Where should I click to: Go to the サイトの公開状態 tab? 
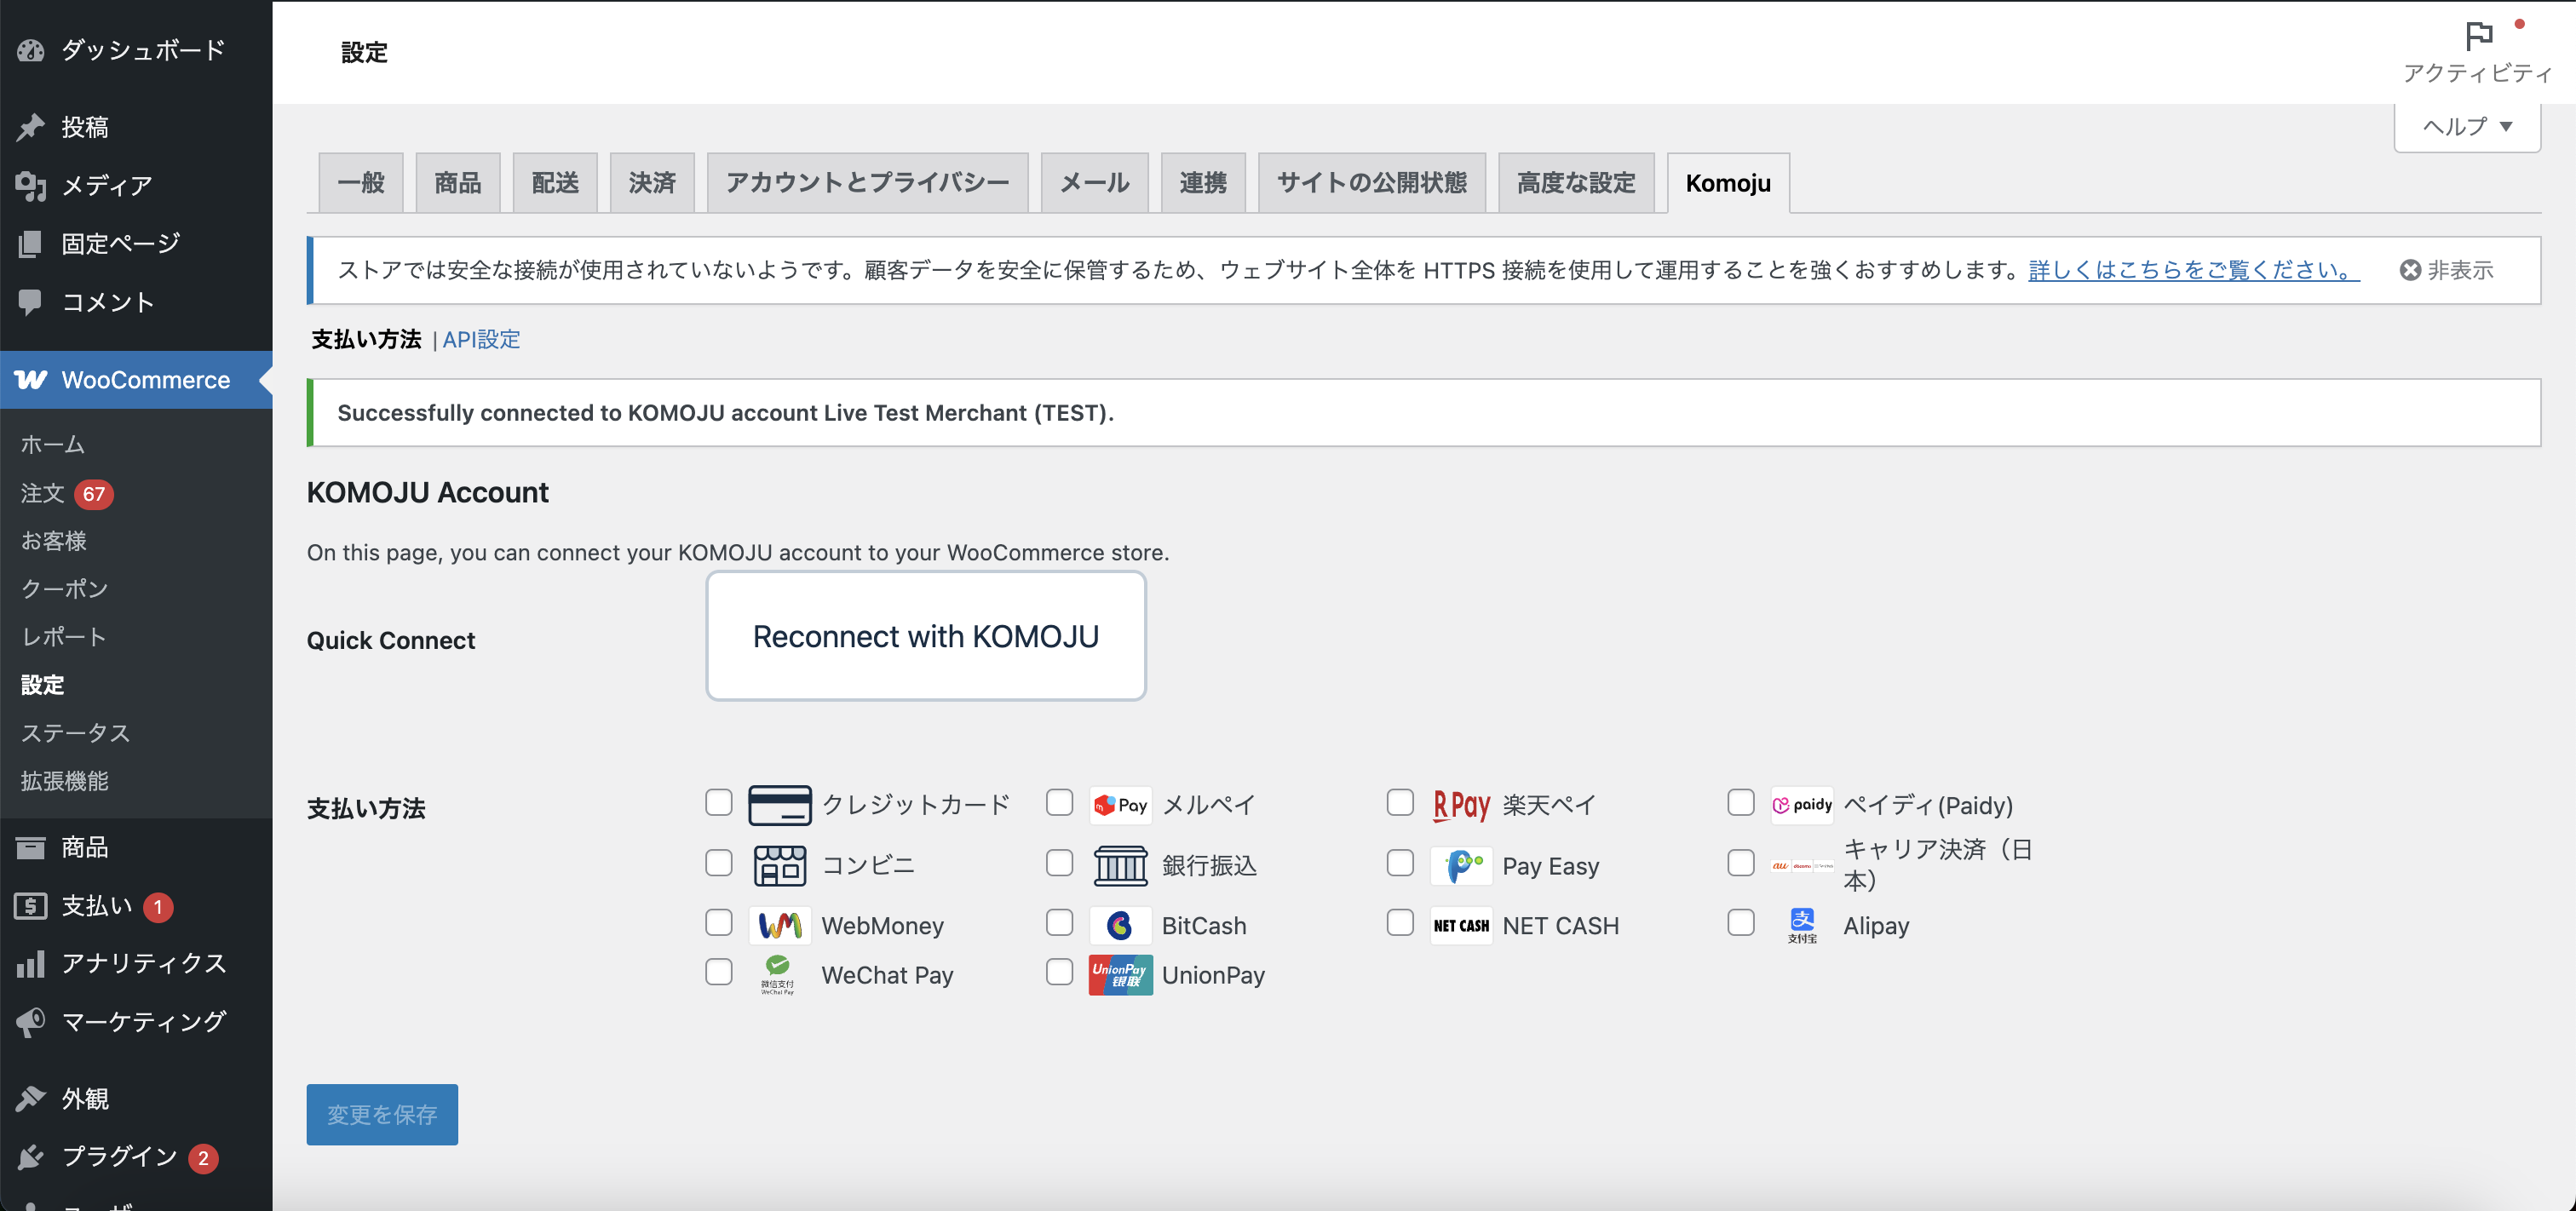coord(1372,183)
